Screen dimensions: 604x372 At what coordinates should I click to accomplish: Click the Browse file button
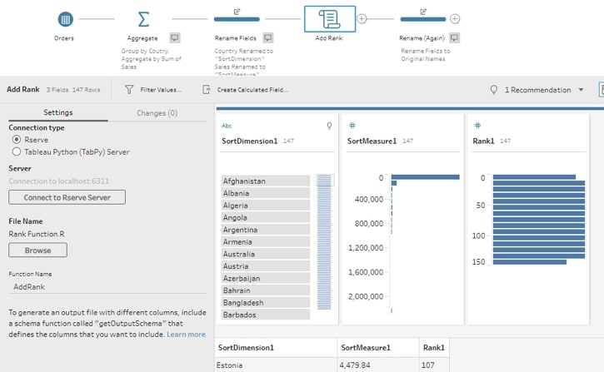(37, 250)
